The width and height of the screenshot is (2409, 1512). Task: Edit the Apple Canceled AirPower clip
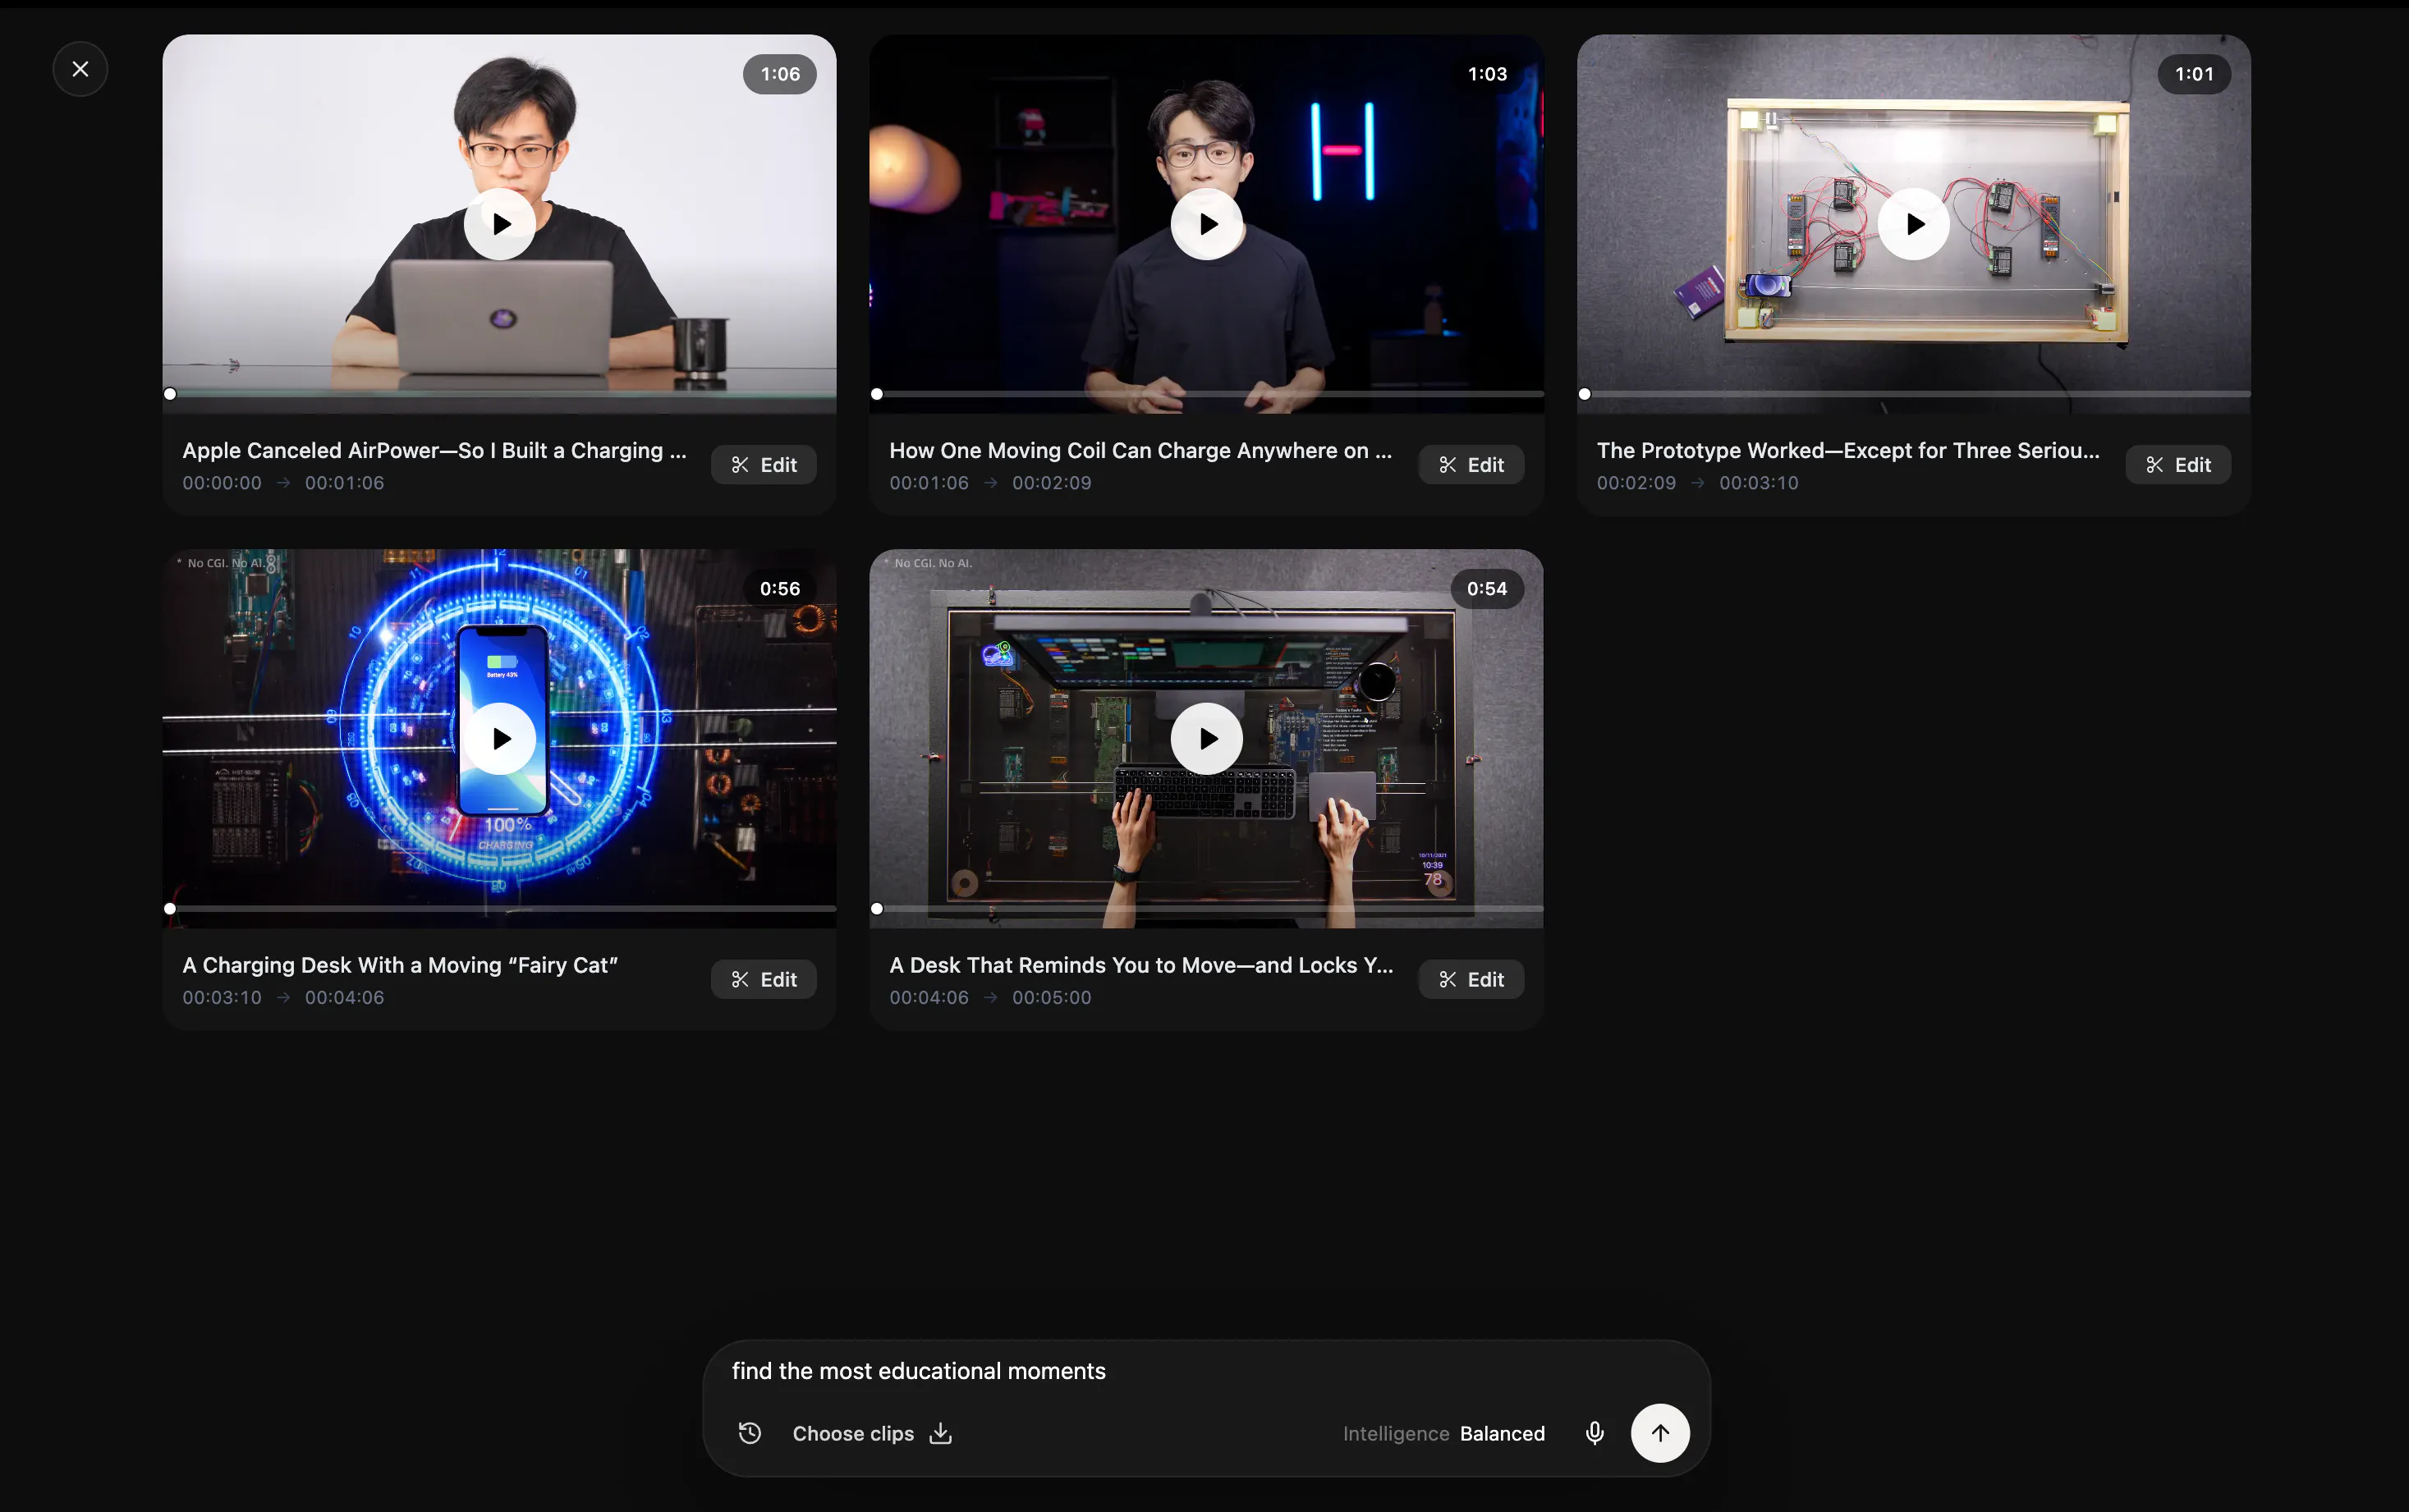[x=764, y=465]
